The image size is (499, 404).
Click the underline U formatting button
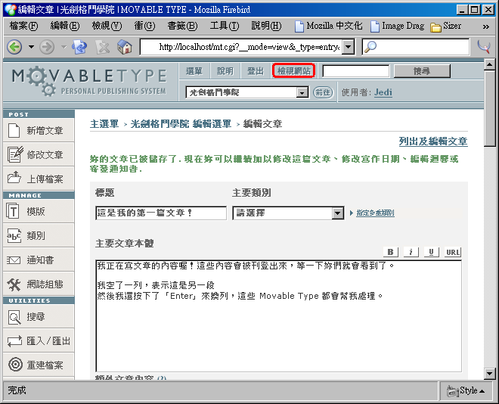[x=431, y=252]
